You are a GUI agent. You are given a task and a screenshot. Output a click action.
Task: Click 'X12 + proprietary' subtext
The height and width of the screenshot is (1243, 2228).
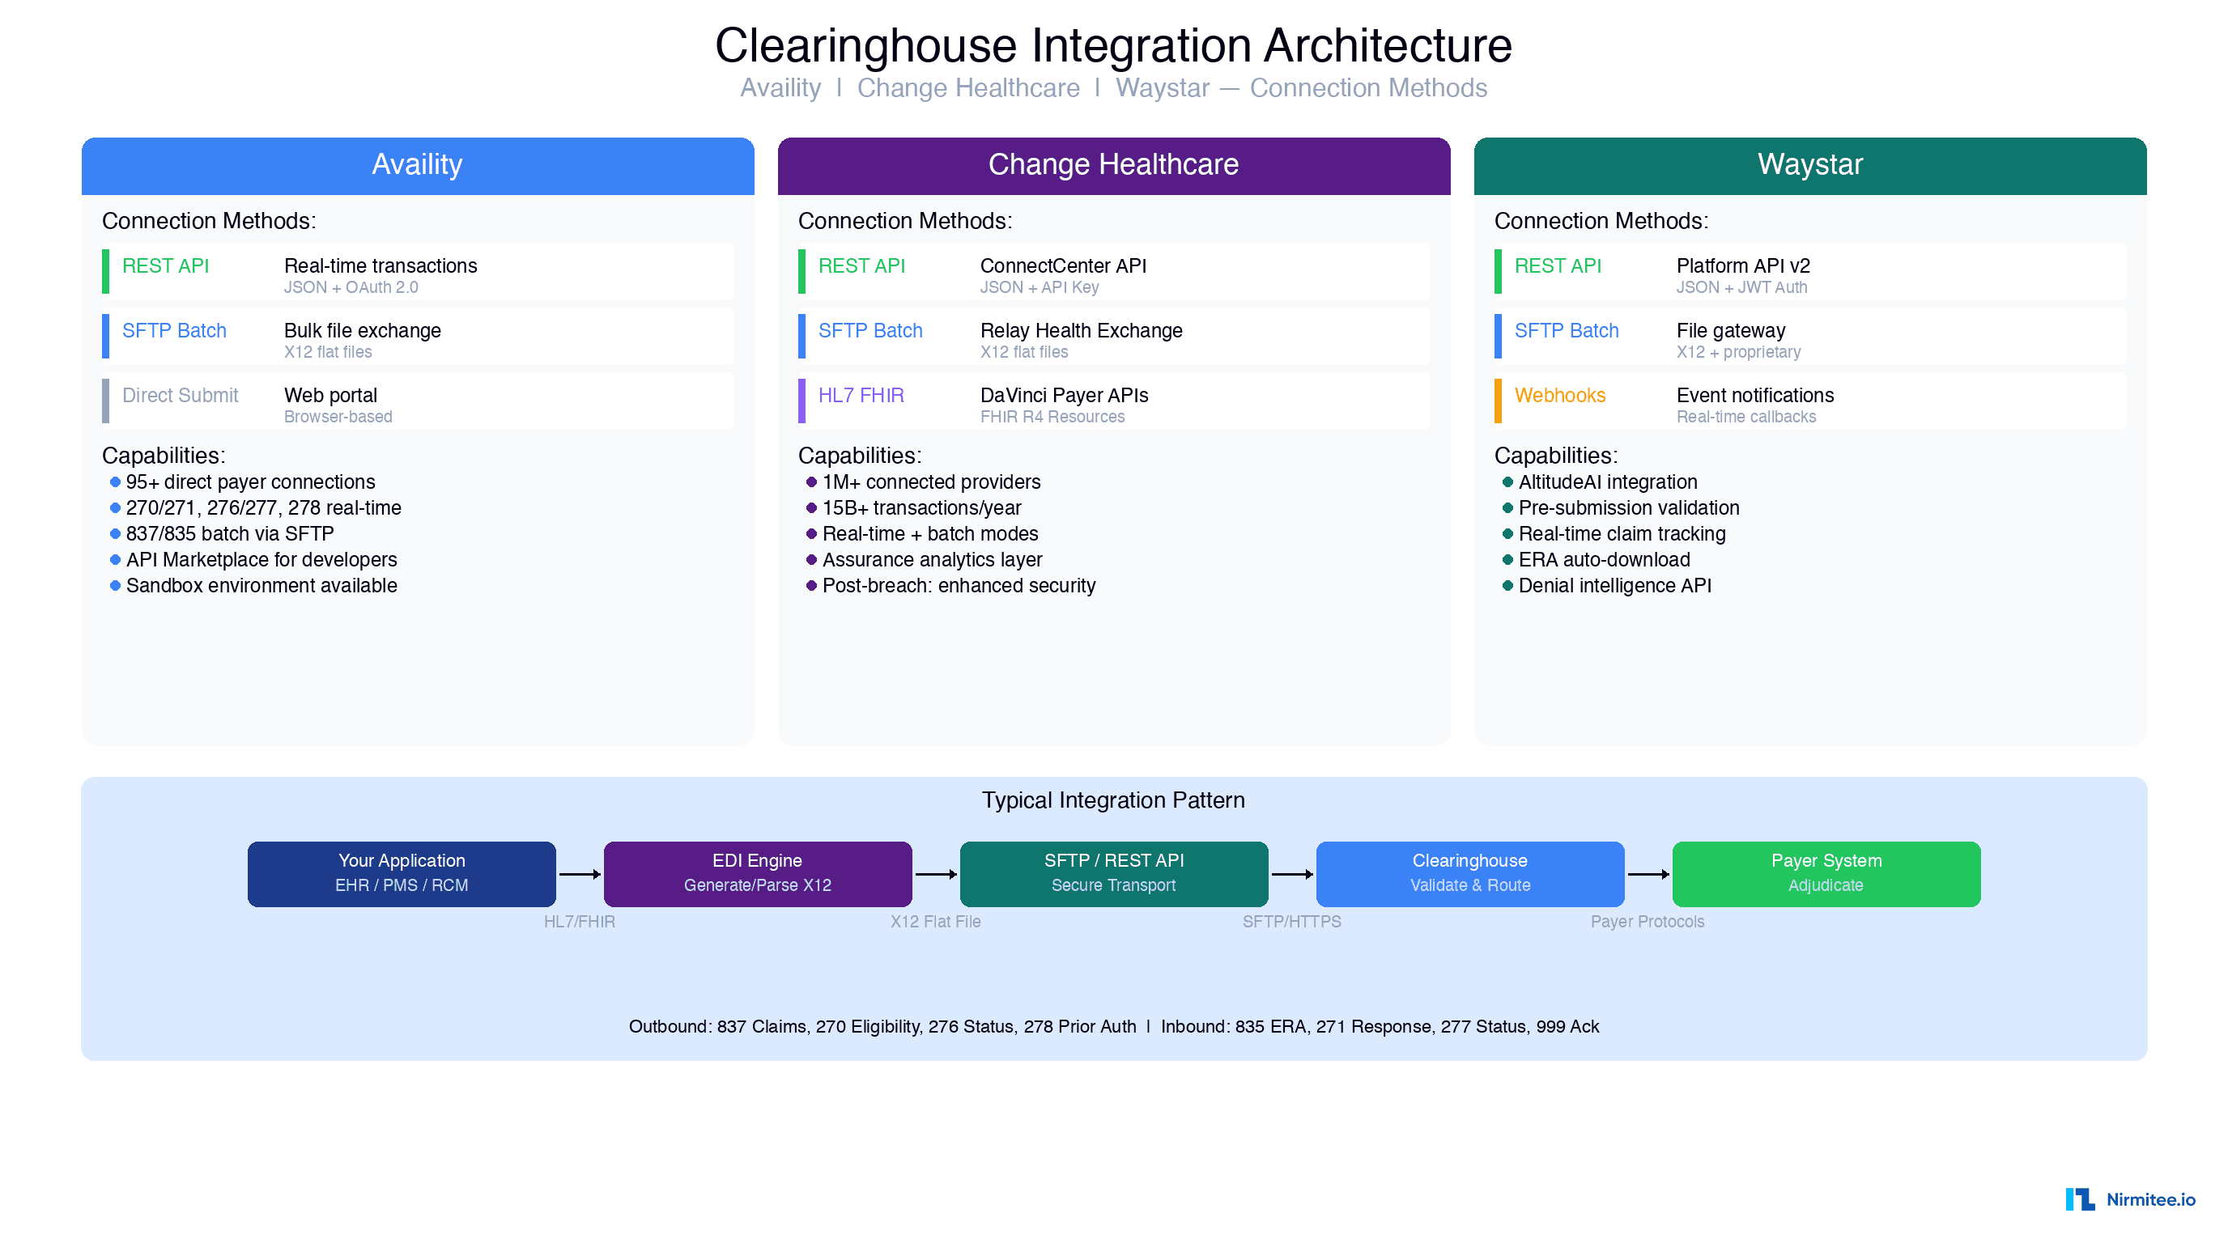click(x=1738, y=353)
